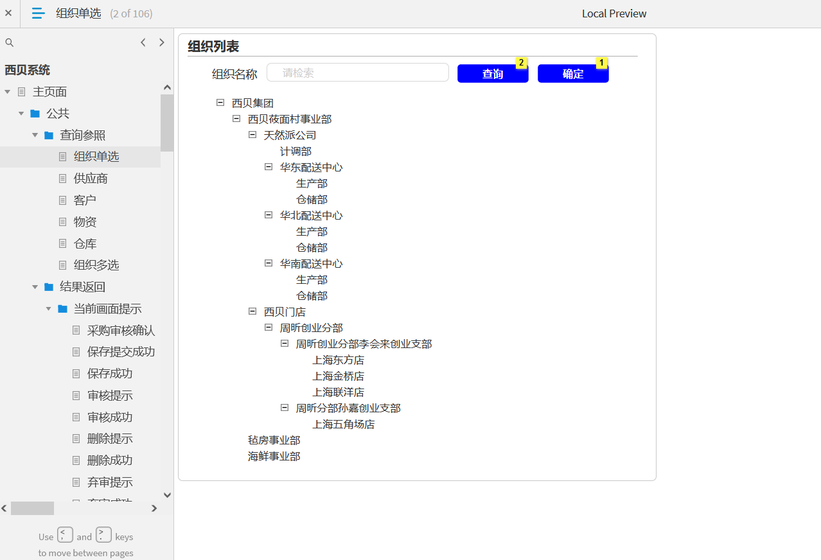The height and width of the screenshot is (560, 821).
Task: Select 毡房事业部 in the organization tree
Action: tap(274, 441)
